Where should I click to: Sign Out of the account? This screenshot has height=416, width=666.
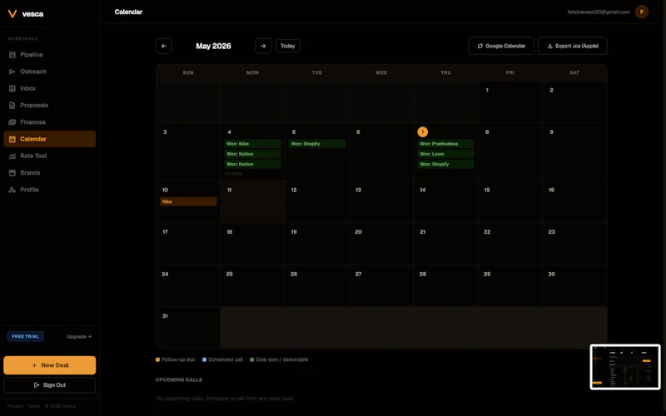click(x=50, y=385)
